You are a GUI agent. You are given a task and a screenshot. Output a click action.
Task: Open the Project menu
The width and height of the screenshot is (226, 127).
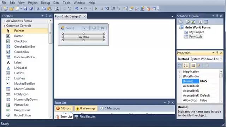pos(32,2)
